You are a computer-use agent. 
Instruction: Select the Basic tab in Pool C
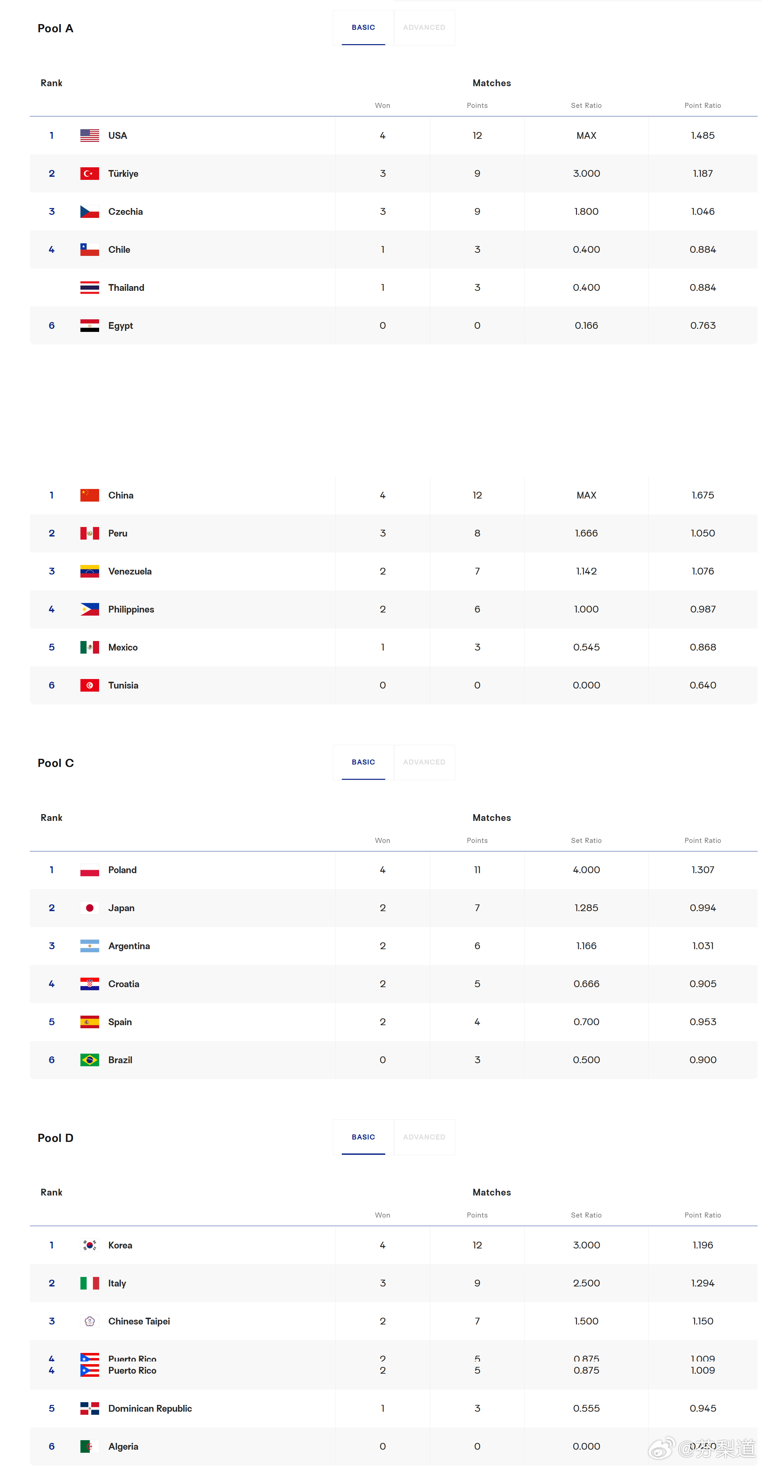pyautogui.click(x=363, y=762)
